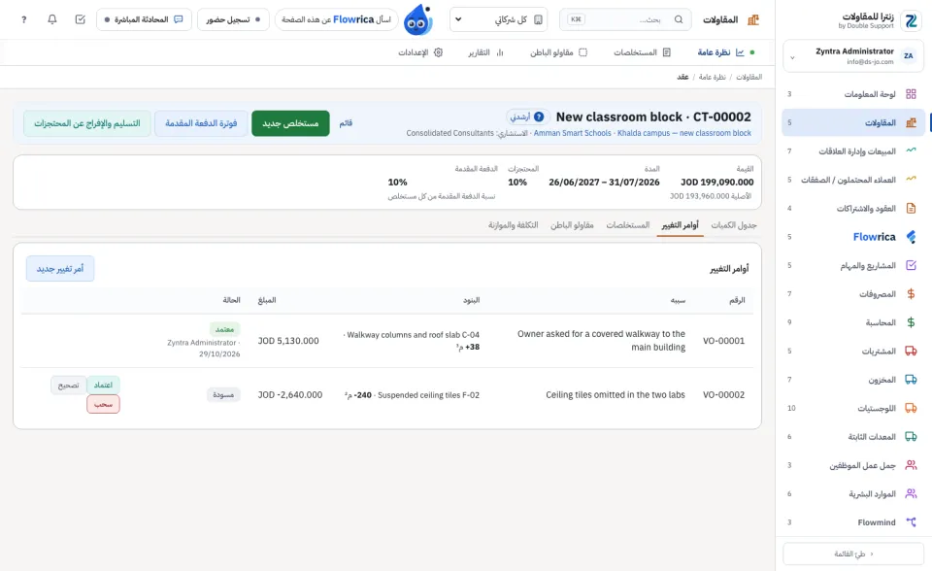Open the Invoices (المستخلصات) top nav tab
The width and height of the screenshot is (932, 571).
tap(642, 52)
